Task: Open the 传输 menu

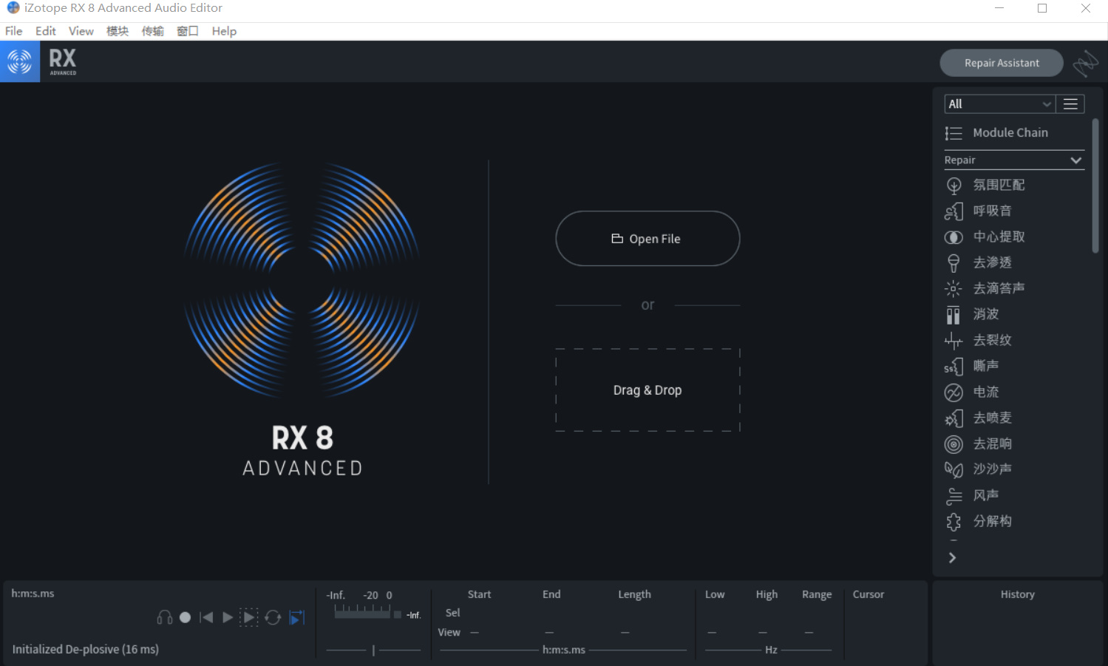Action: (x=153, y=31)
